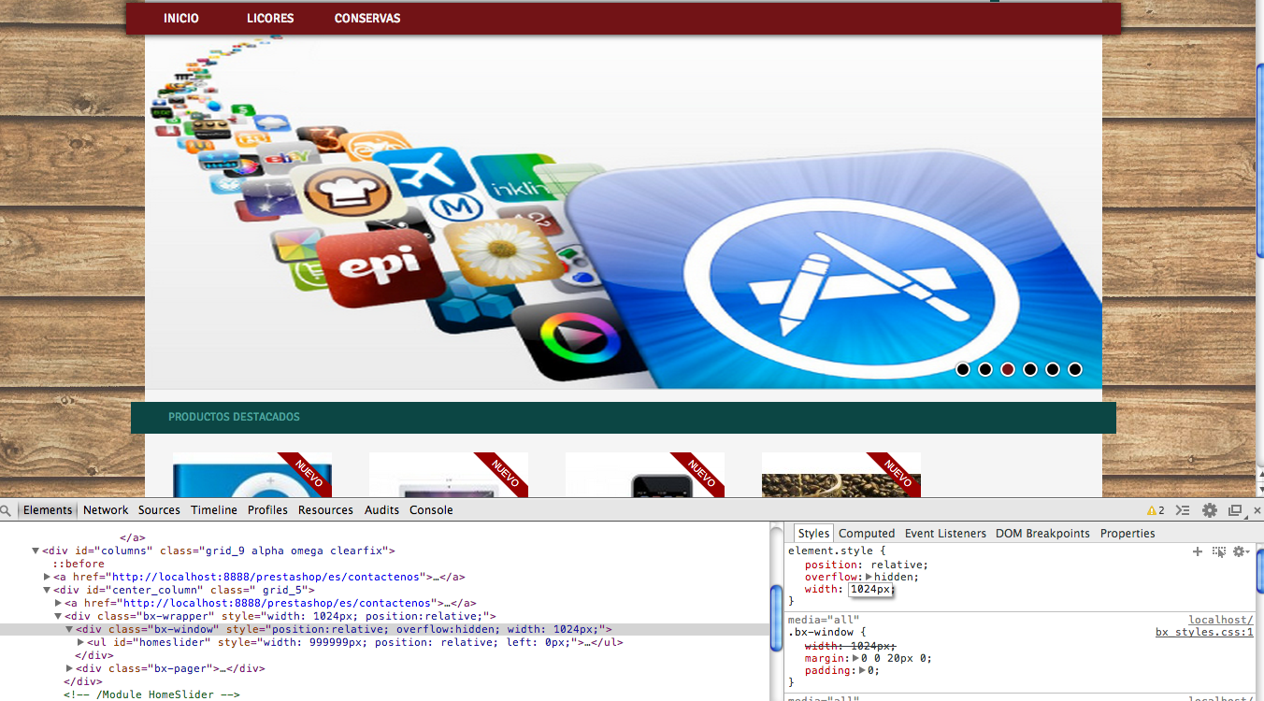This screenshot has height=701, width=1264.
Task: Open the Network panel
Action: tap(106, 510)
